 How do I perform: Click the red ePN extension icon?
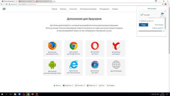pyautogui.click(x=165, y=4)
